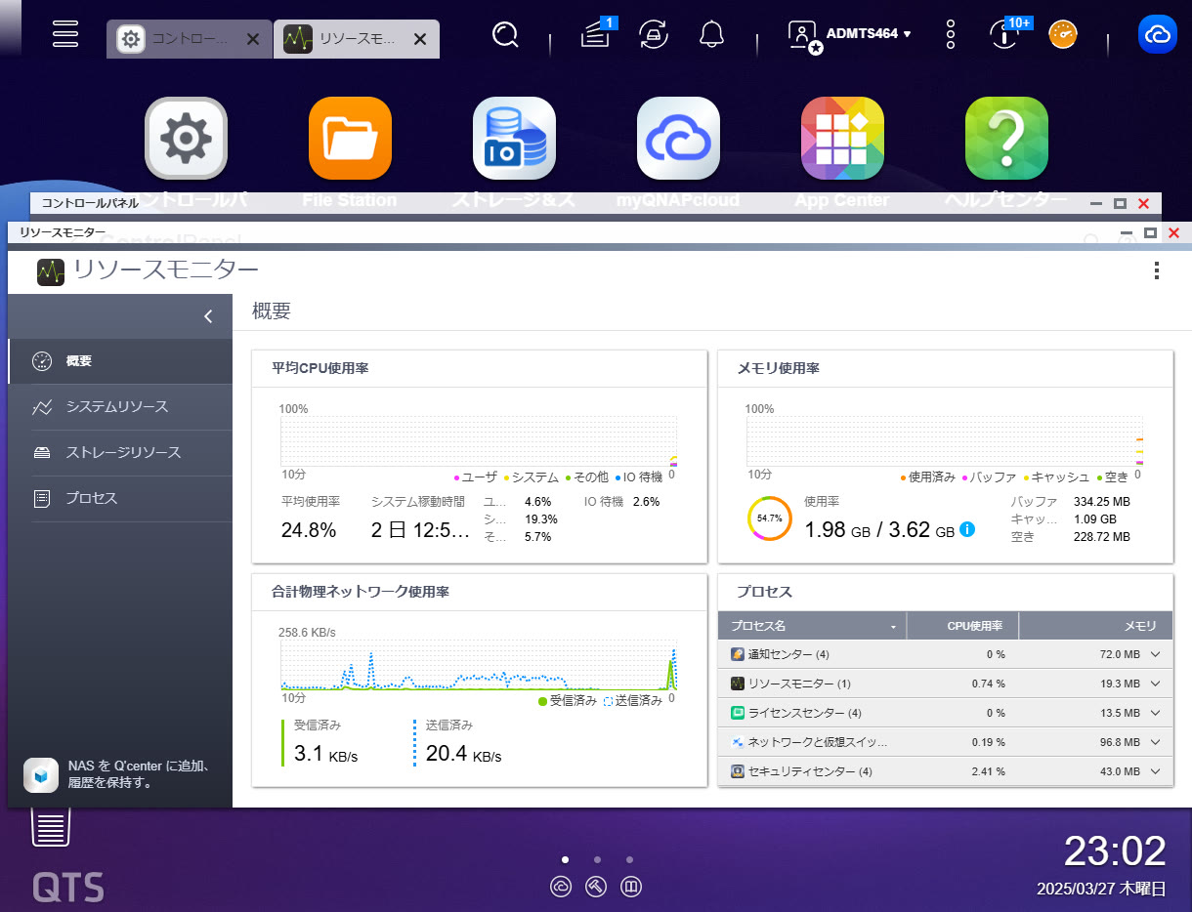Click the 平均CPU使用率 graph
The width and height of the screenshot is (1192, 912).
479,442
